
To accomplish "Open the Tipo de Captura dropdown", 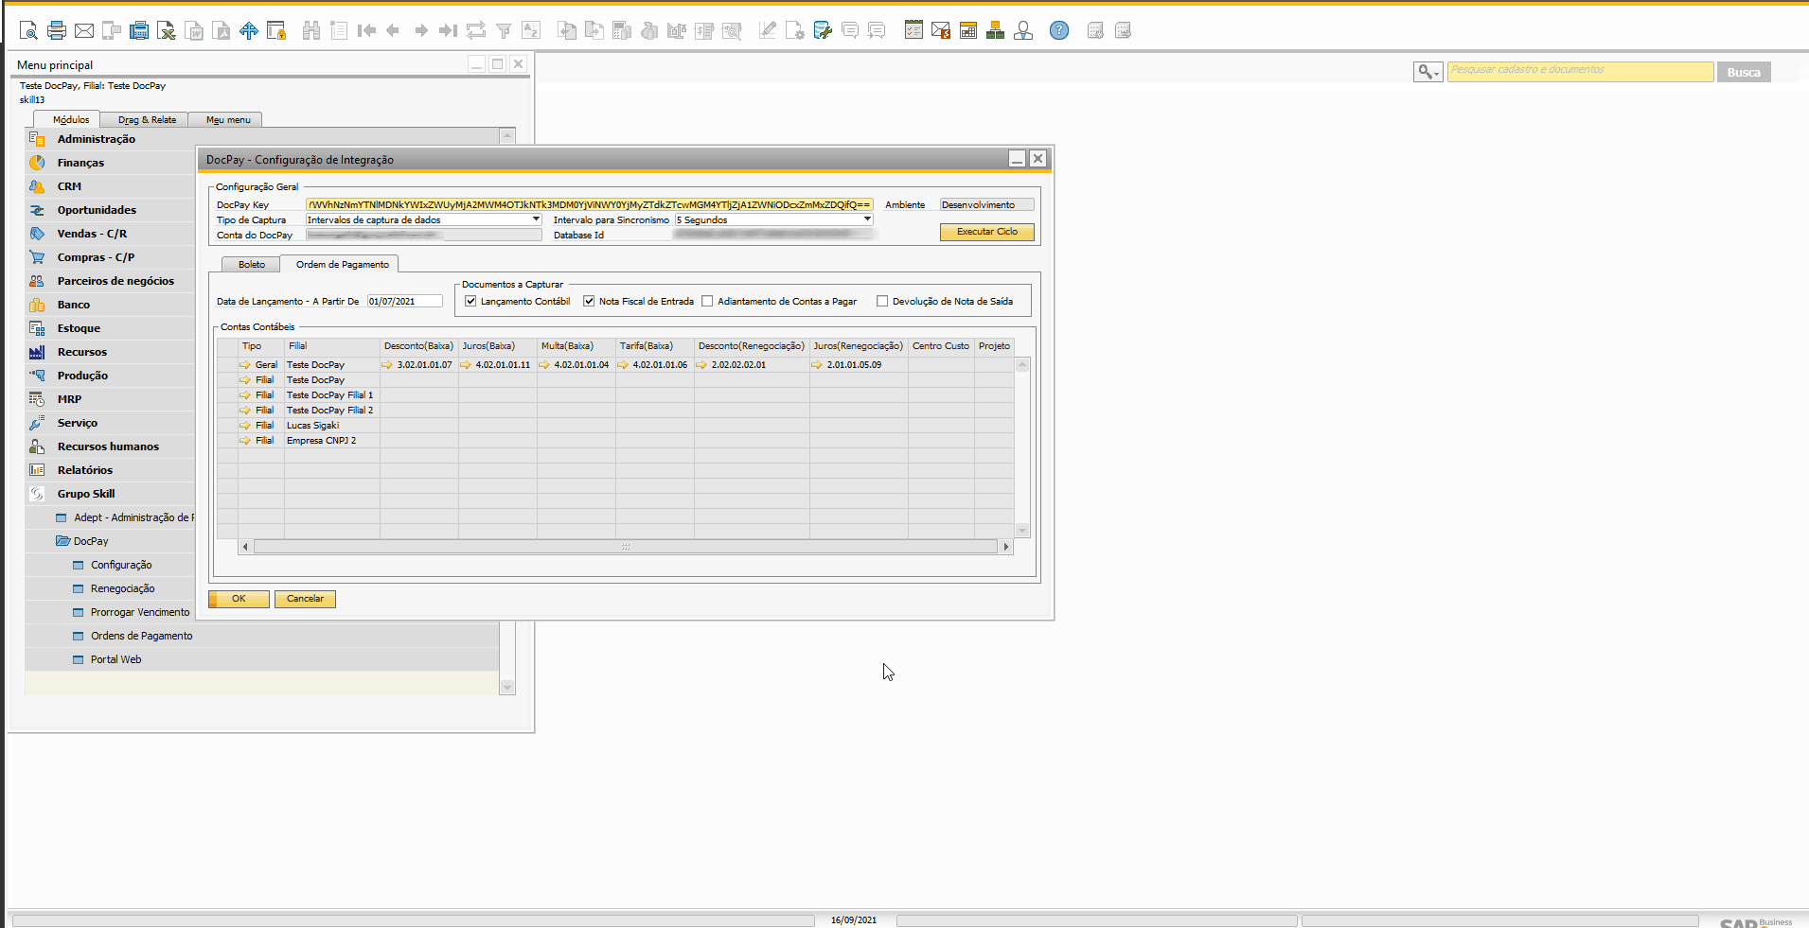I will [536, 219].
